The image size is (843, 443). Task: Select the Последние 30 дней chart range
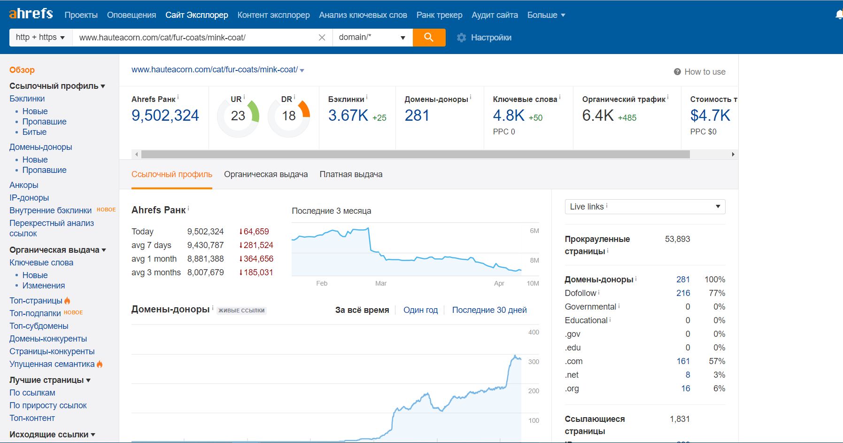pyautogui.click(x=489, y=310)
